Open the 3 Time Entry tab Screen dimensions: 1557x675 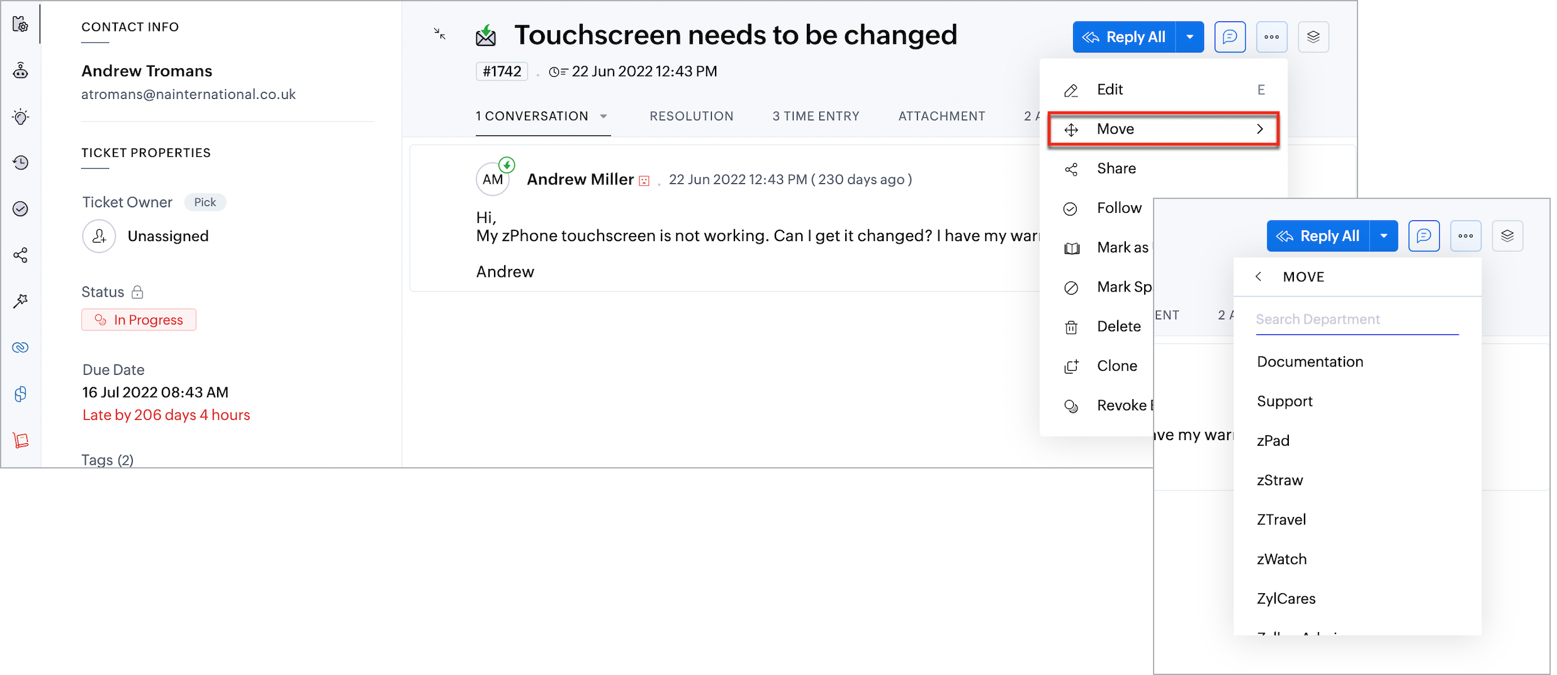tap(816, 116)
